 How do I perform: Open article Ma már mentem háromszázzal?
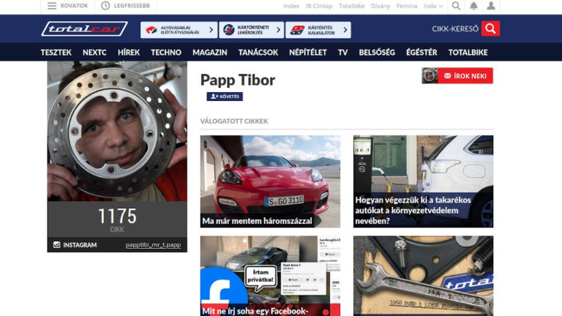(x=270, y=181)
